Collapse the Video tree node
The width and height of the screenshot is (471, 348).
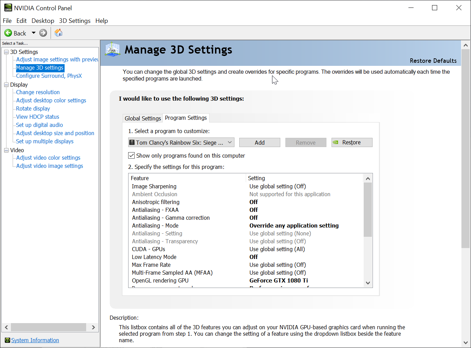coord(6,150)
